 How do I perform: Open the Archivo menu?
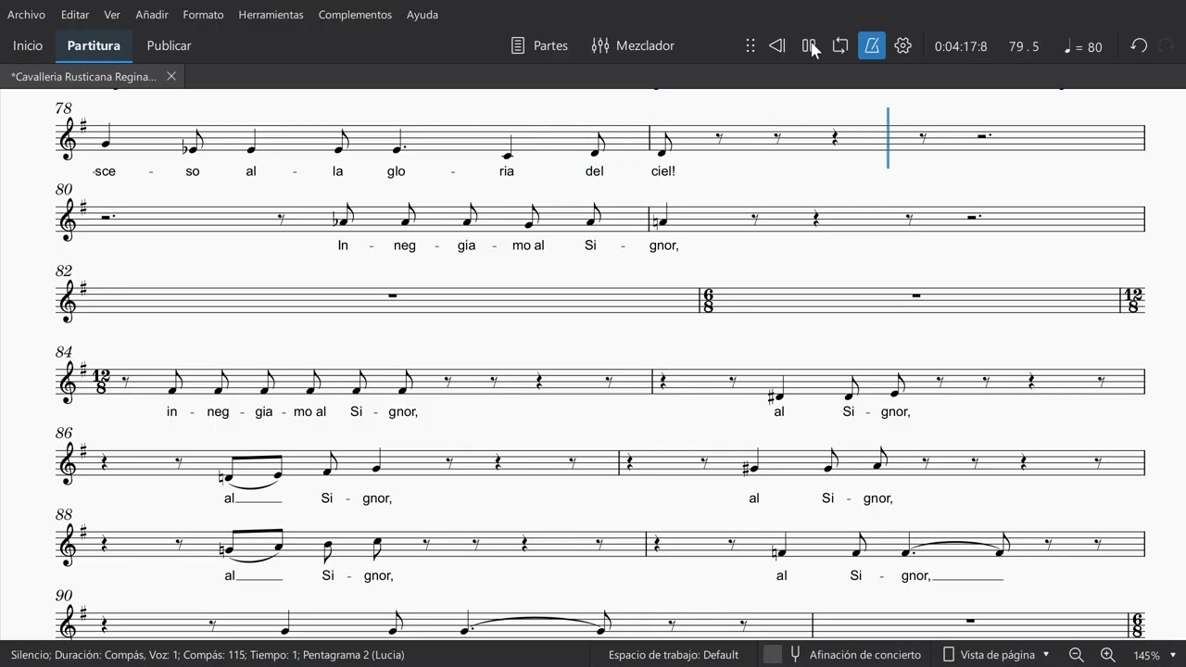click(x=26, y=15)
